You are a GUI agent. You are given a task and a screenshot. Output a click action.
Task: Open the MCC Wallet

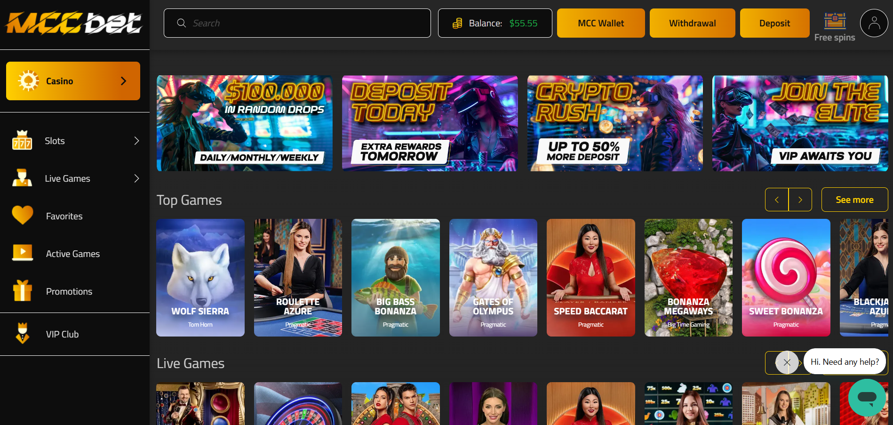pos(601,23)
